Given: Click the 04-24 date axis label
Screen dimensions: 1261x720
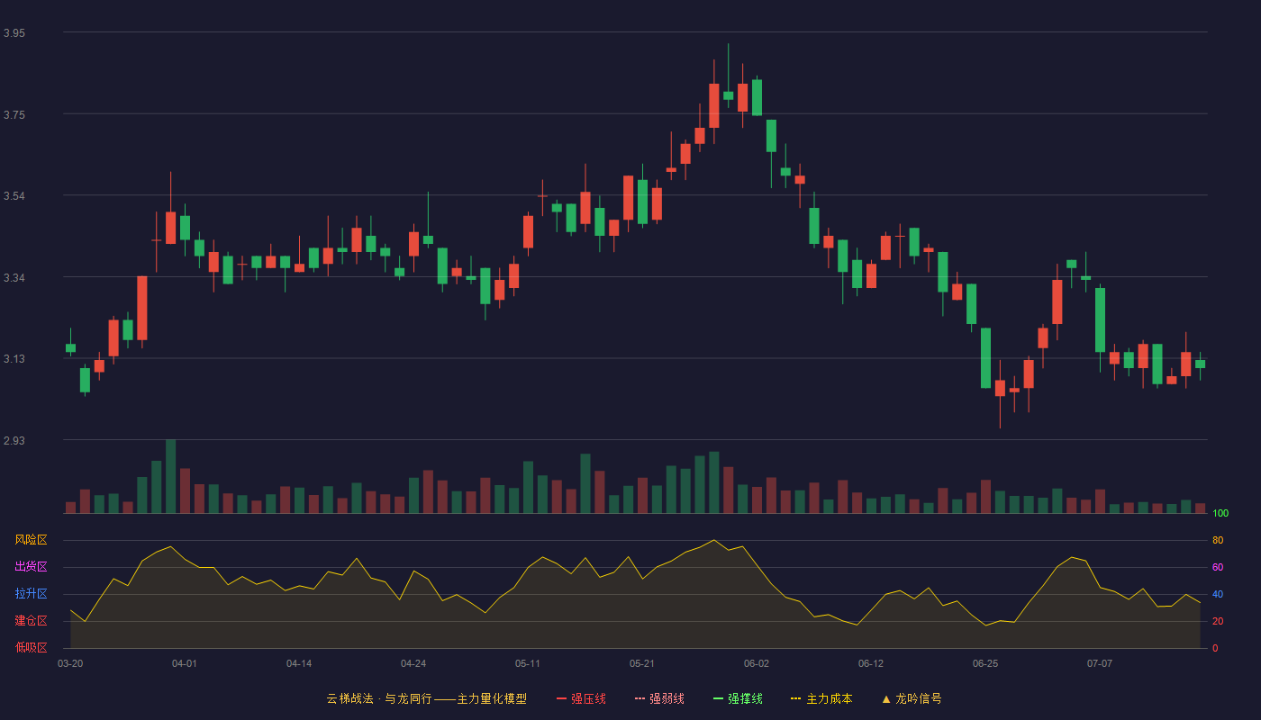Looking at the screenshot, I should (413, 663).
